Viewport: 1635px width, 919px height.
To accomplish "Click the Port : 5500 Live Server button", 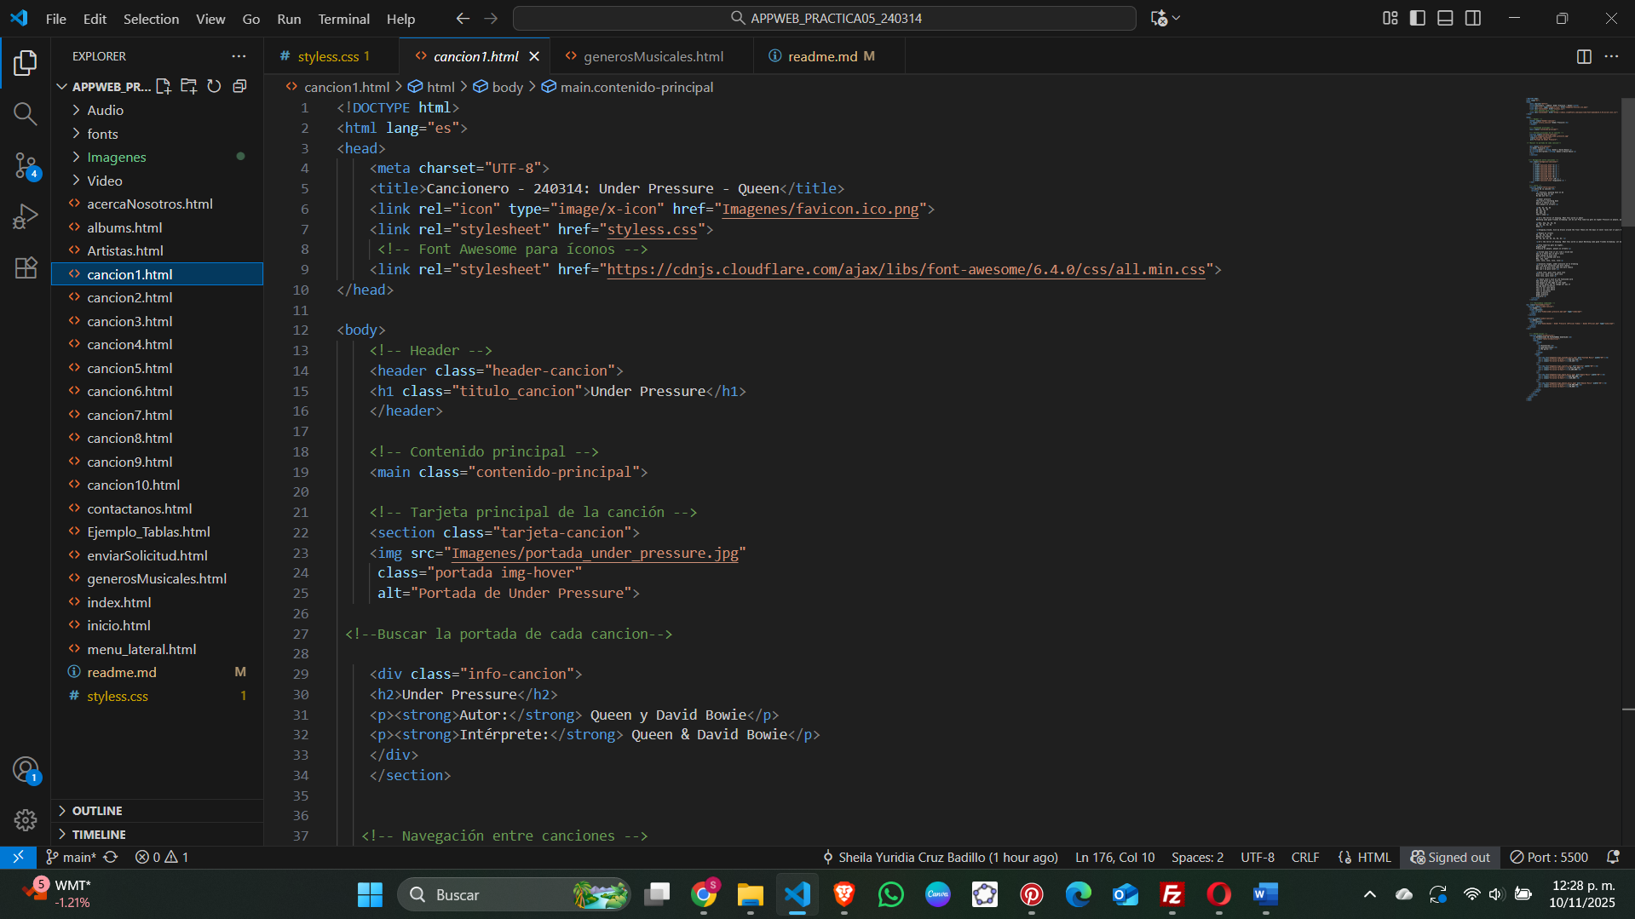I will pyautogui.click(x=1549, y=857).
